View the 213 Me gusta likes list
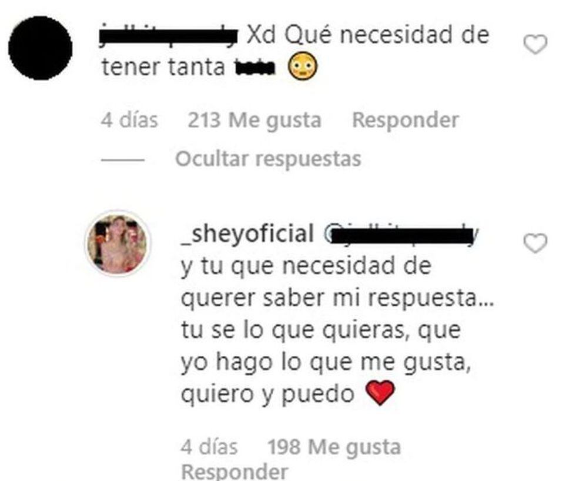Image resolution: width=576 pixels, height=481 pixels. pos(254,120)
